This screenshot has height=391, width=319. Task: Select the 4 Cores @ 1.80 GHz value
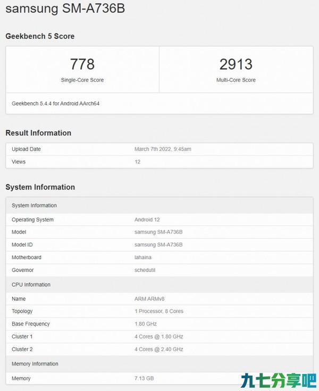[159, 337]
